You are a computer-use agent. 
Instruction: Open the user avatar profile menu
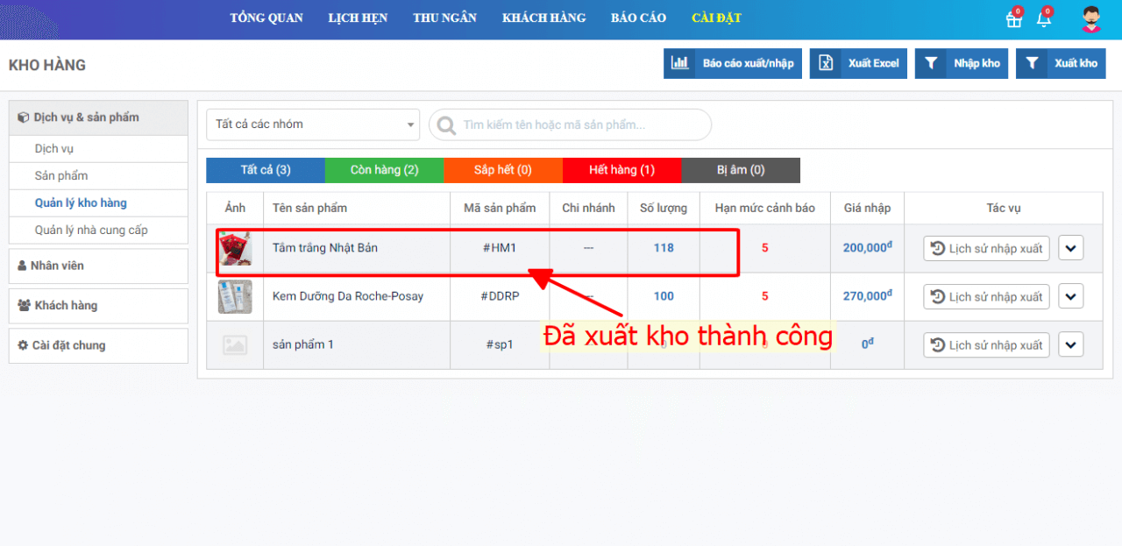1090,19
